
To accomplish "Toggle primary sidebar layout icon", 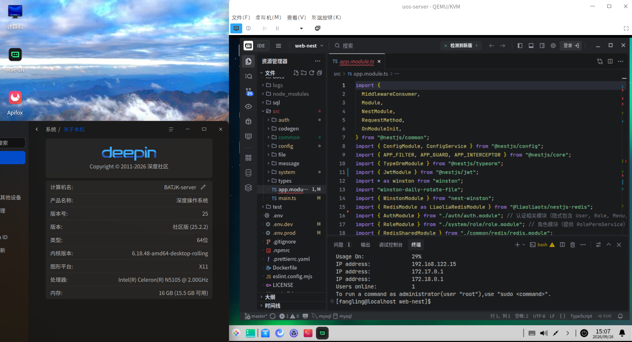I will tap(520, 46).
